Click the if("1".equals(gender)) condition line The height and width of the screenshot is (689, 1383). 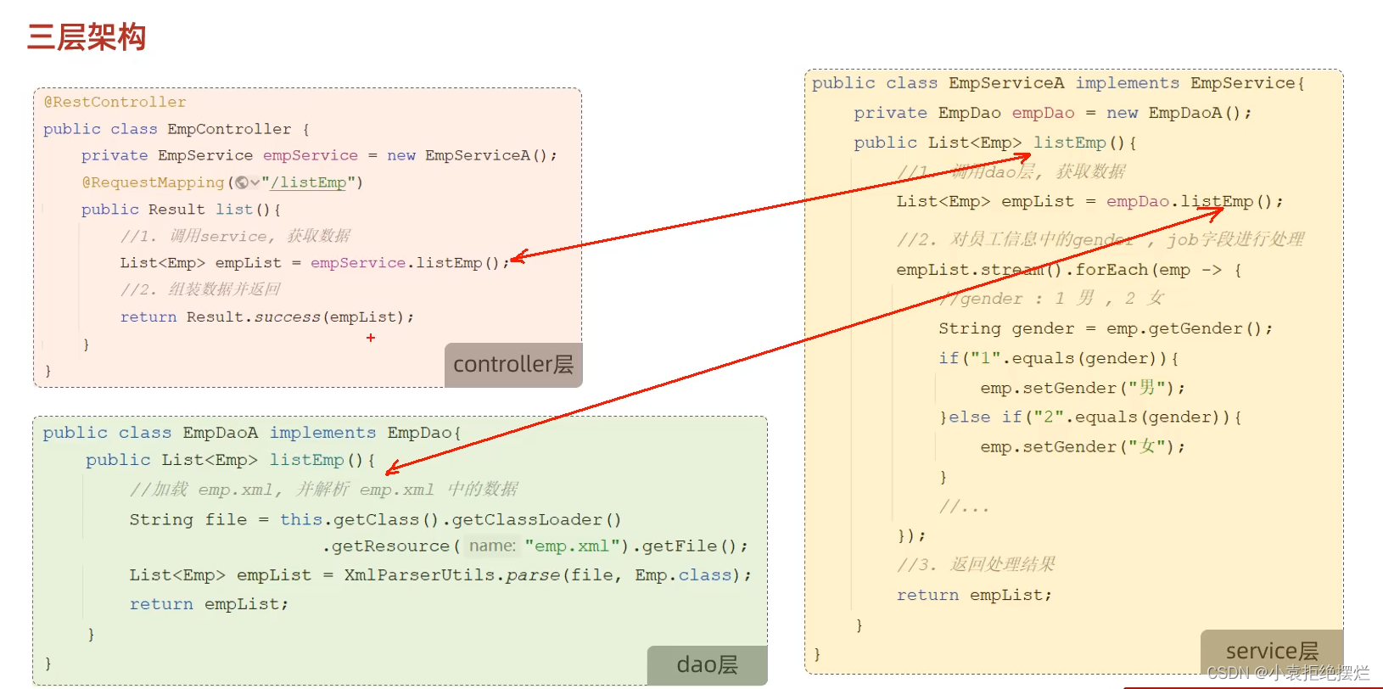(1058, 358)
